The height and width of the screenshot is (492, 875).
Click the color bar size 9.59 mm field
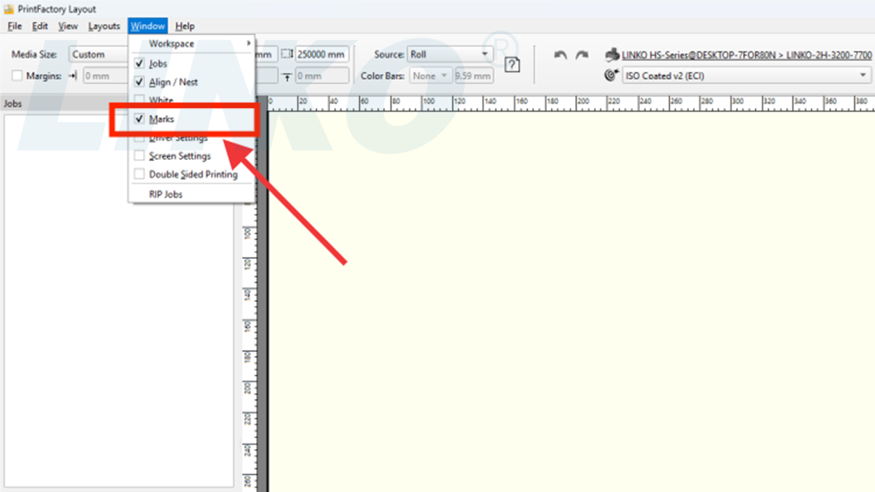point(474,76)
